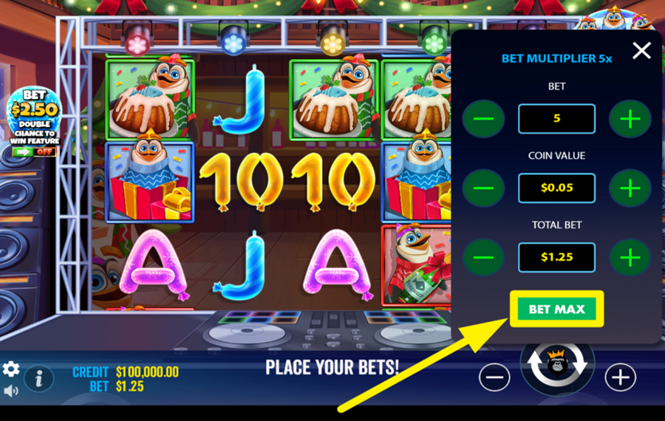
Task: Open the game info button
Action: (38, 377)
